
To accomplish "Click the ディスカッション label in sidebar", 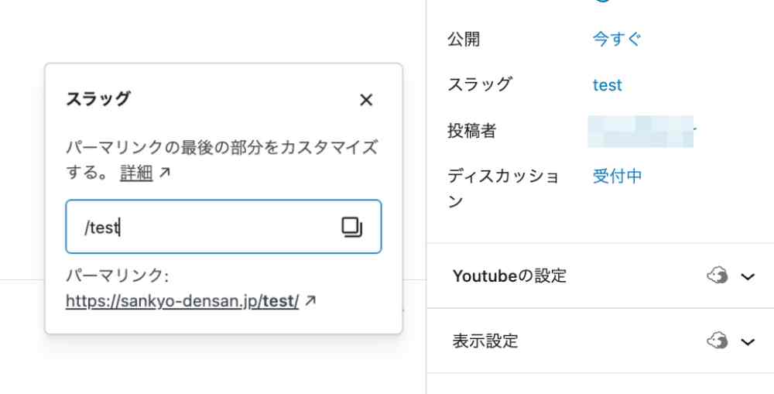I will coord(503,188).
